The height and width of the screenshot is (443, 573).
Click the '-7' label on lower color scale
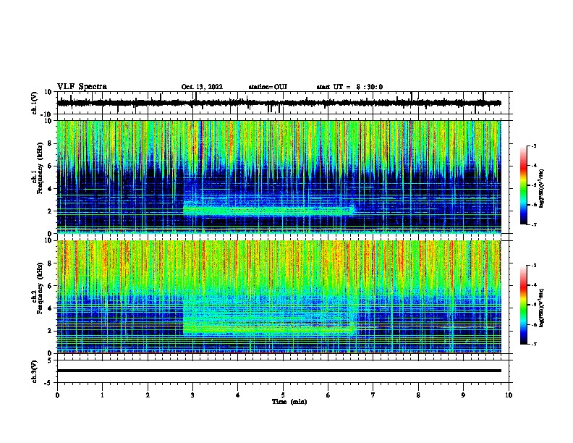click(x=534, y=345)
